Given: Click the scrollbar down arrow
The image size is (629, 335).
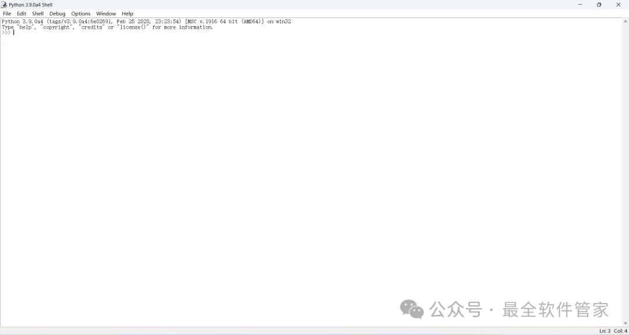Looking at the screenshot, I should [x=626, y=323].
